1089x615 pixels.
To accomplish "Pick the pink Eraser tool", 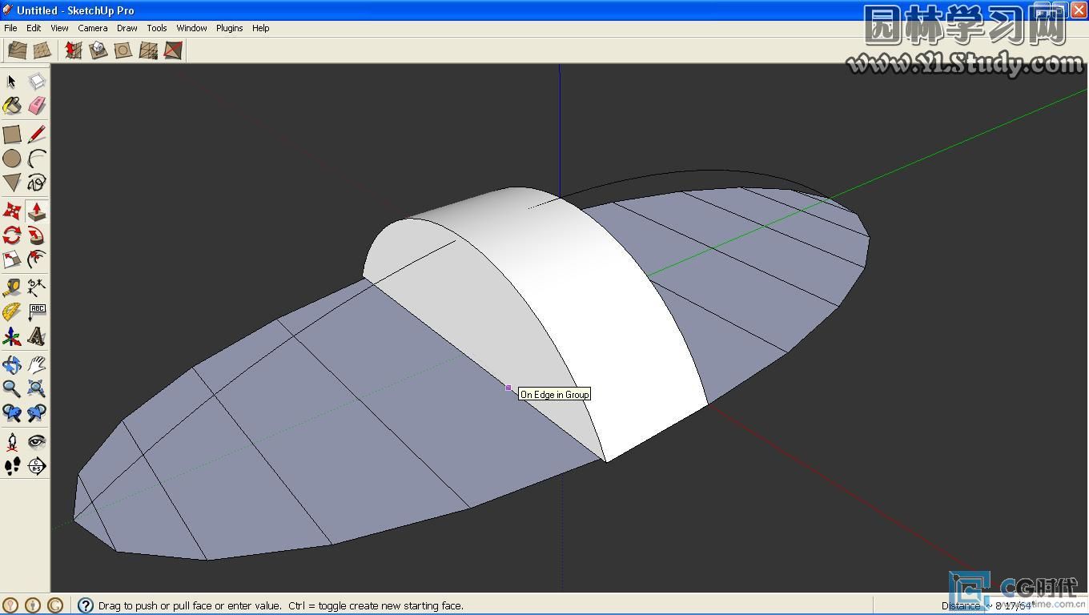I will click(37, 106).
